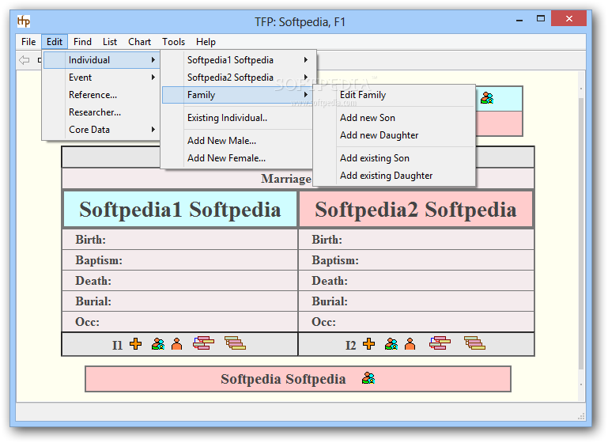Click the orange plus icon beside I2

point(369,343)
